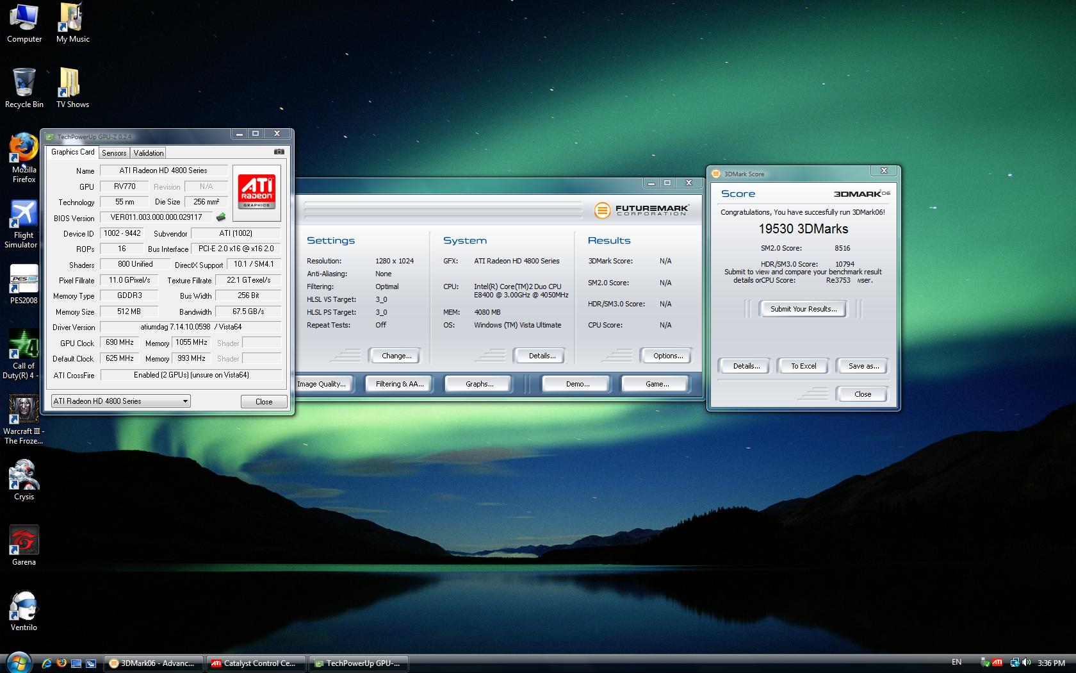Switch to the Sensors tab in GPU-Z
1076x673 pixels.
[114, 153]
